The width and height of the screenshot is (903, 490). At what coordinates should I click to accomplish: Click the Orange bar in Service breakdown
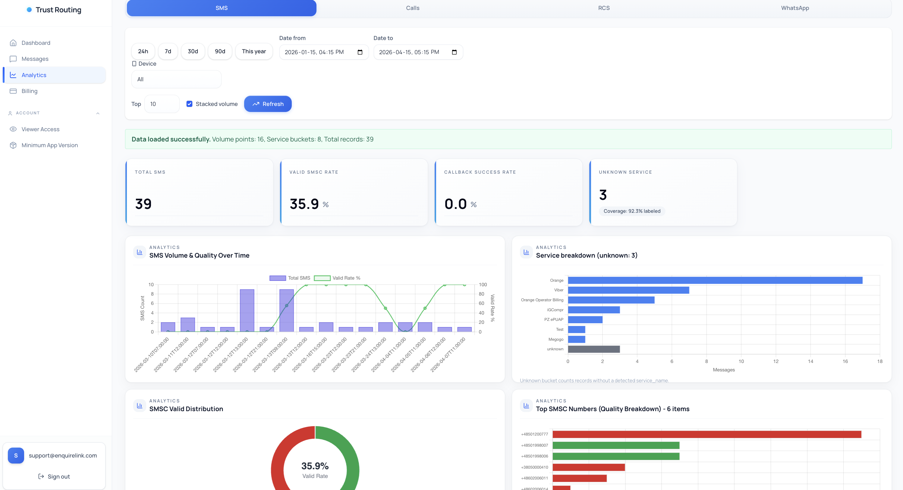point(715,280)
